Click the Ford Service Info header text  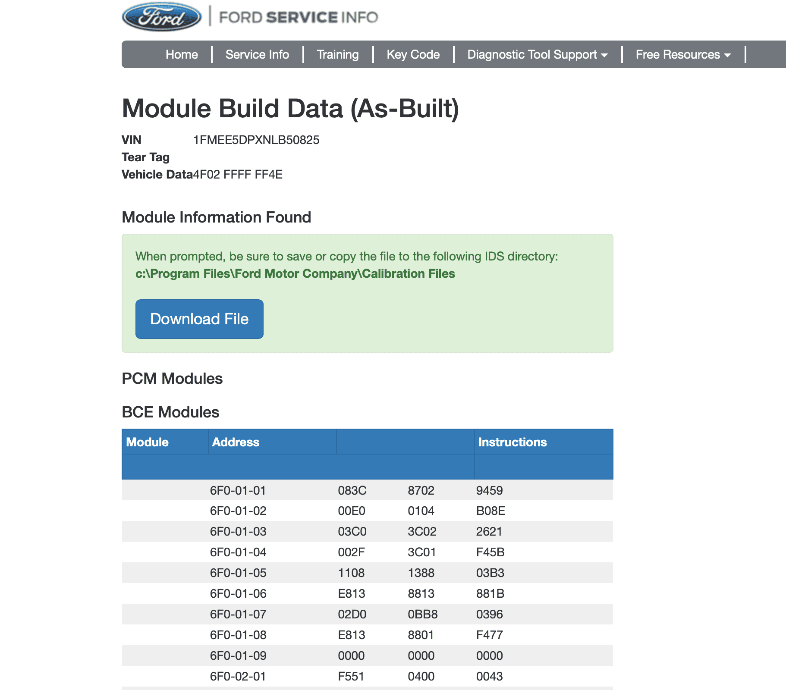point(299,17)
